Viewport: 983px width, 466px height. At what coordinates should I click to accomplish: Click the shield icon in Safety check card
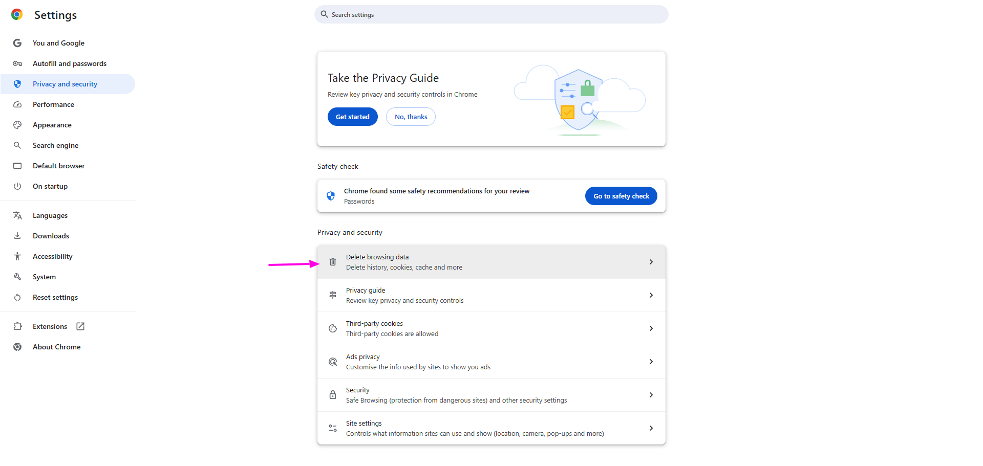331,196
